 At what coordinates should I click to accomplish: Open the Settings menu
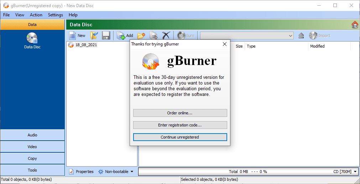coord(55,15)
